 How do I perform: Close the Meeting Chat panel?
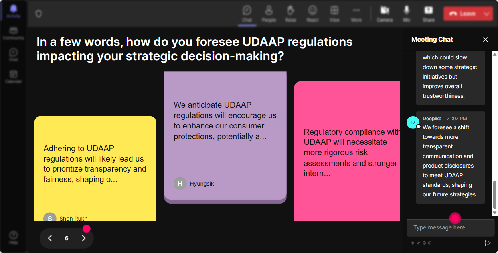pyautogui.click(x=486, y=40)
